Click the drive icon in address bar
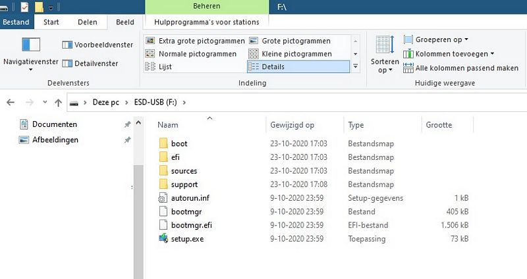 tap(74, 103)
